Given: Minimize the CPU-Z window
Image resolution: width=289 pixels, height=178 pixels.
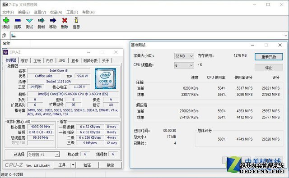Looking at the screenshot, I should (89, 52).
